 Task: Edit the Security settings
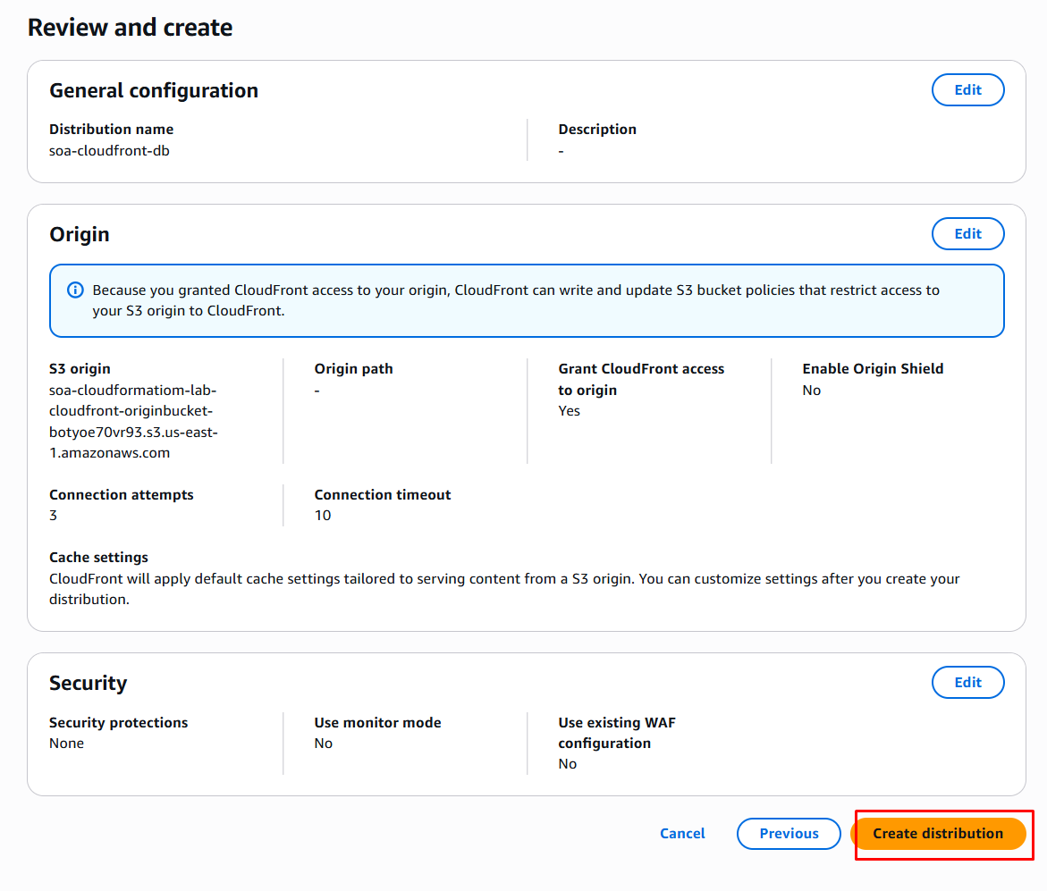(967, 683)
